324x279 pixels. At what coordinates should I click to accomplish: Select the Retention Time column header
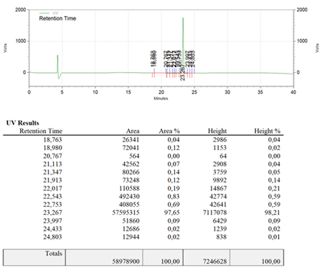[x=41, y=131]
